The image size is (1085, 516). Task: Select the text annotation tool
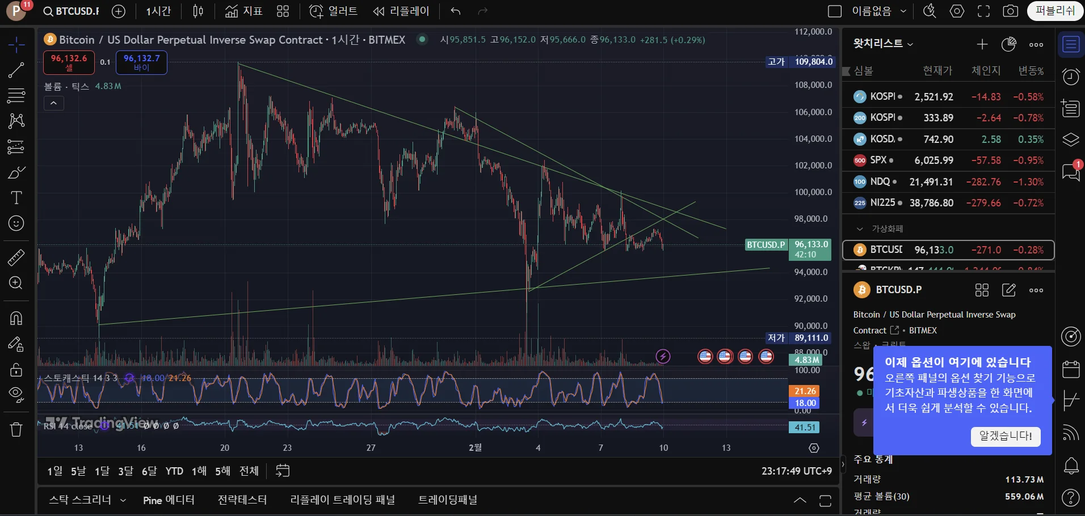(x=16, y=198)
